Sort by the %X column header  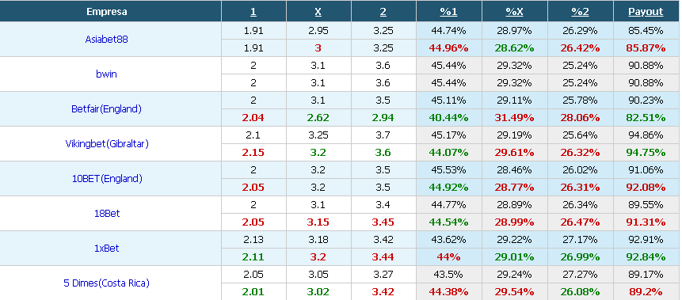[514, 12]
